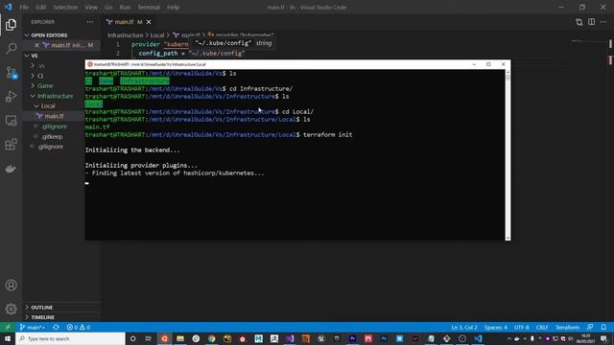Open the Terminal menu

pos(149,7)
